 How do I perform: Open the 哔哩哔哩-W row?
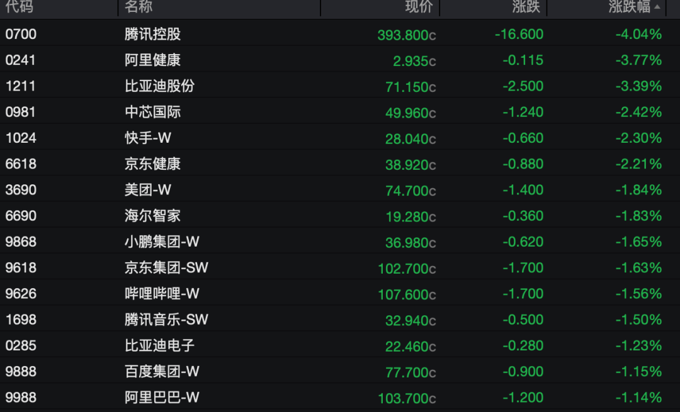click(x=340, y=292)
